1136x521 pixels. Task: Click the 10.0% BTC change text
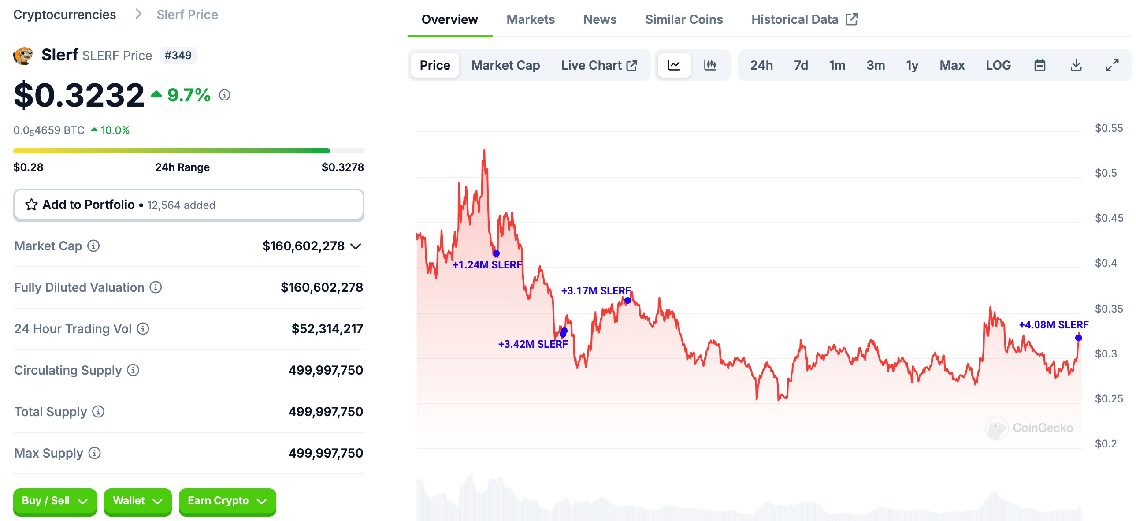[x=115, y=130]
